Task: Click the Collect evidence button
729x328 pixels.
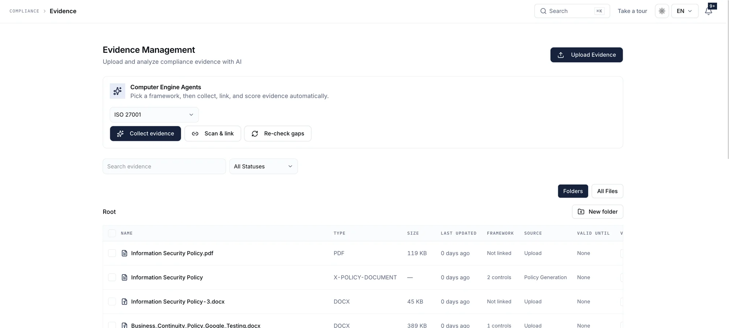Action: (x=145, y=134)
